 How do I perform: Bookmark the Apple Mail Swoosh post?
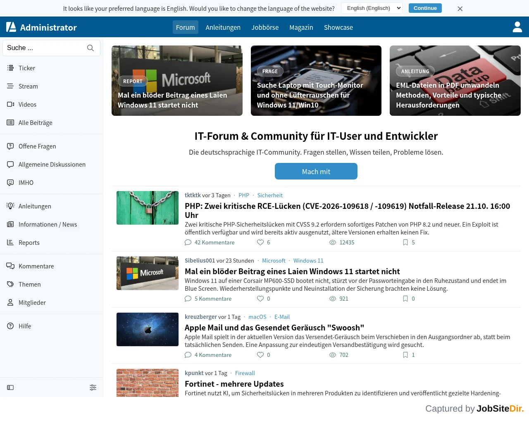click(405, 355)
